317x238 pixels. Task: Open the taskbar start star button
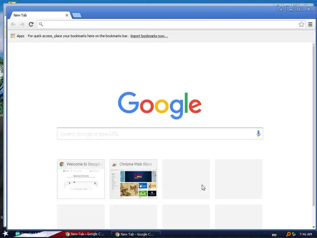coord(6,234)
